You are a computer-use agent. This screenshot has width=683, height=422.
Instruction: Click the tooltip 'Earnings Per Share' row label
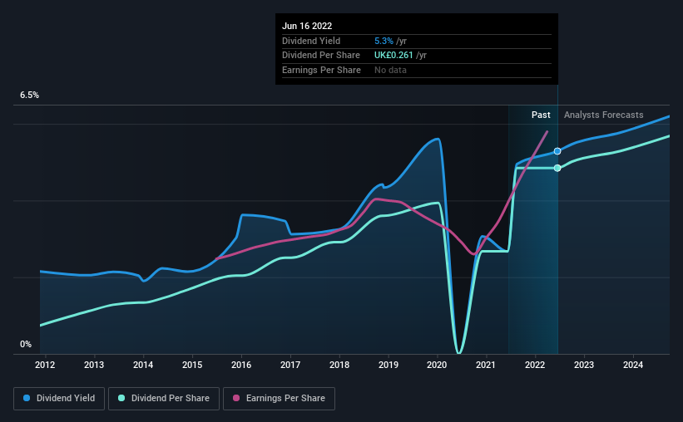321,70
